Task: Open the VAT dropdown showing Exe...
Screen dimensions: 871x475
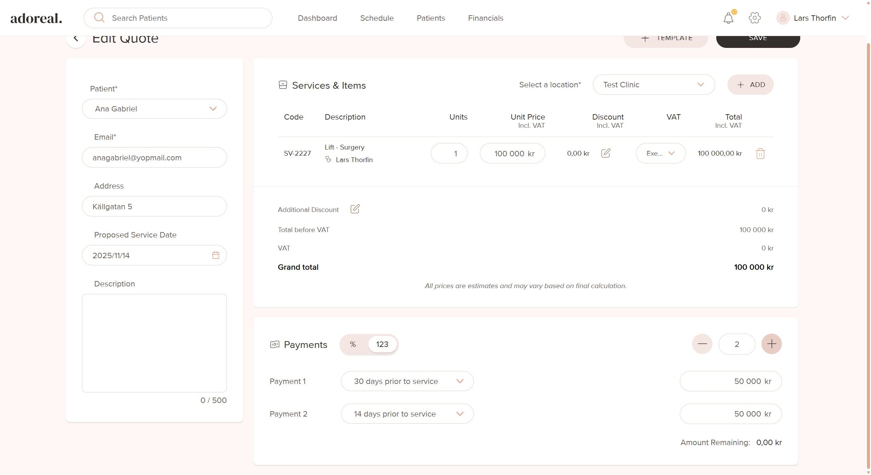Action: [x=660, y=153]
